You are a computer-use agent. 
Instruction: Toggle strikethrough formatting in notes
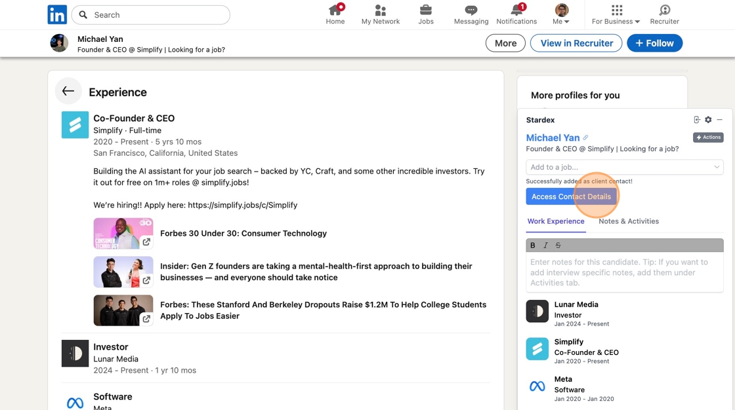tap(558, 246)
